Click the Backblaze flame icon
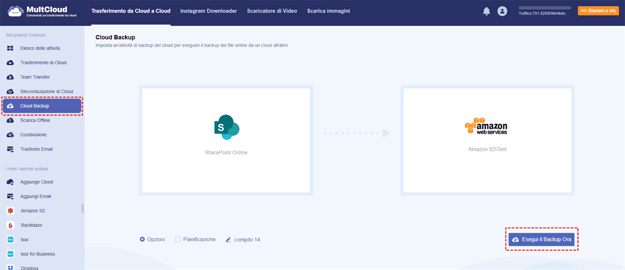 [x=10, y=225]
